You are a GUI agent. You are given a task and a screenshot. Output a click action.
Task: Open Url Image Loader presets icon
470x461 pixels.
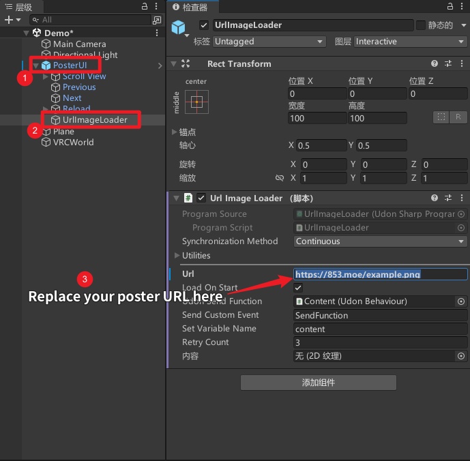[x=448, y=198]
